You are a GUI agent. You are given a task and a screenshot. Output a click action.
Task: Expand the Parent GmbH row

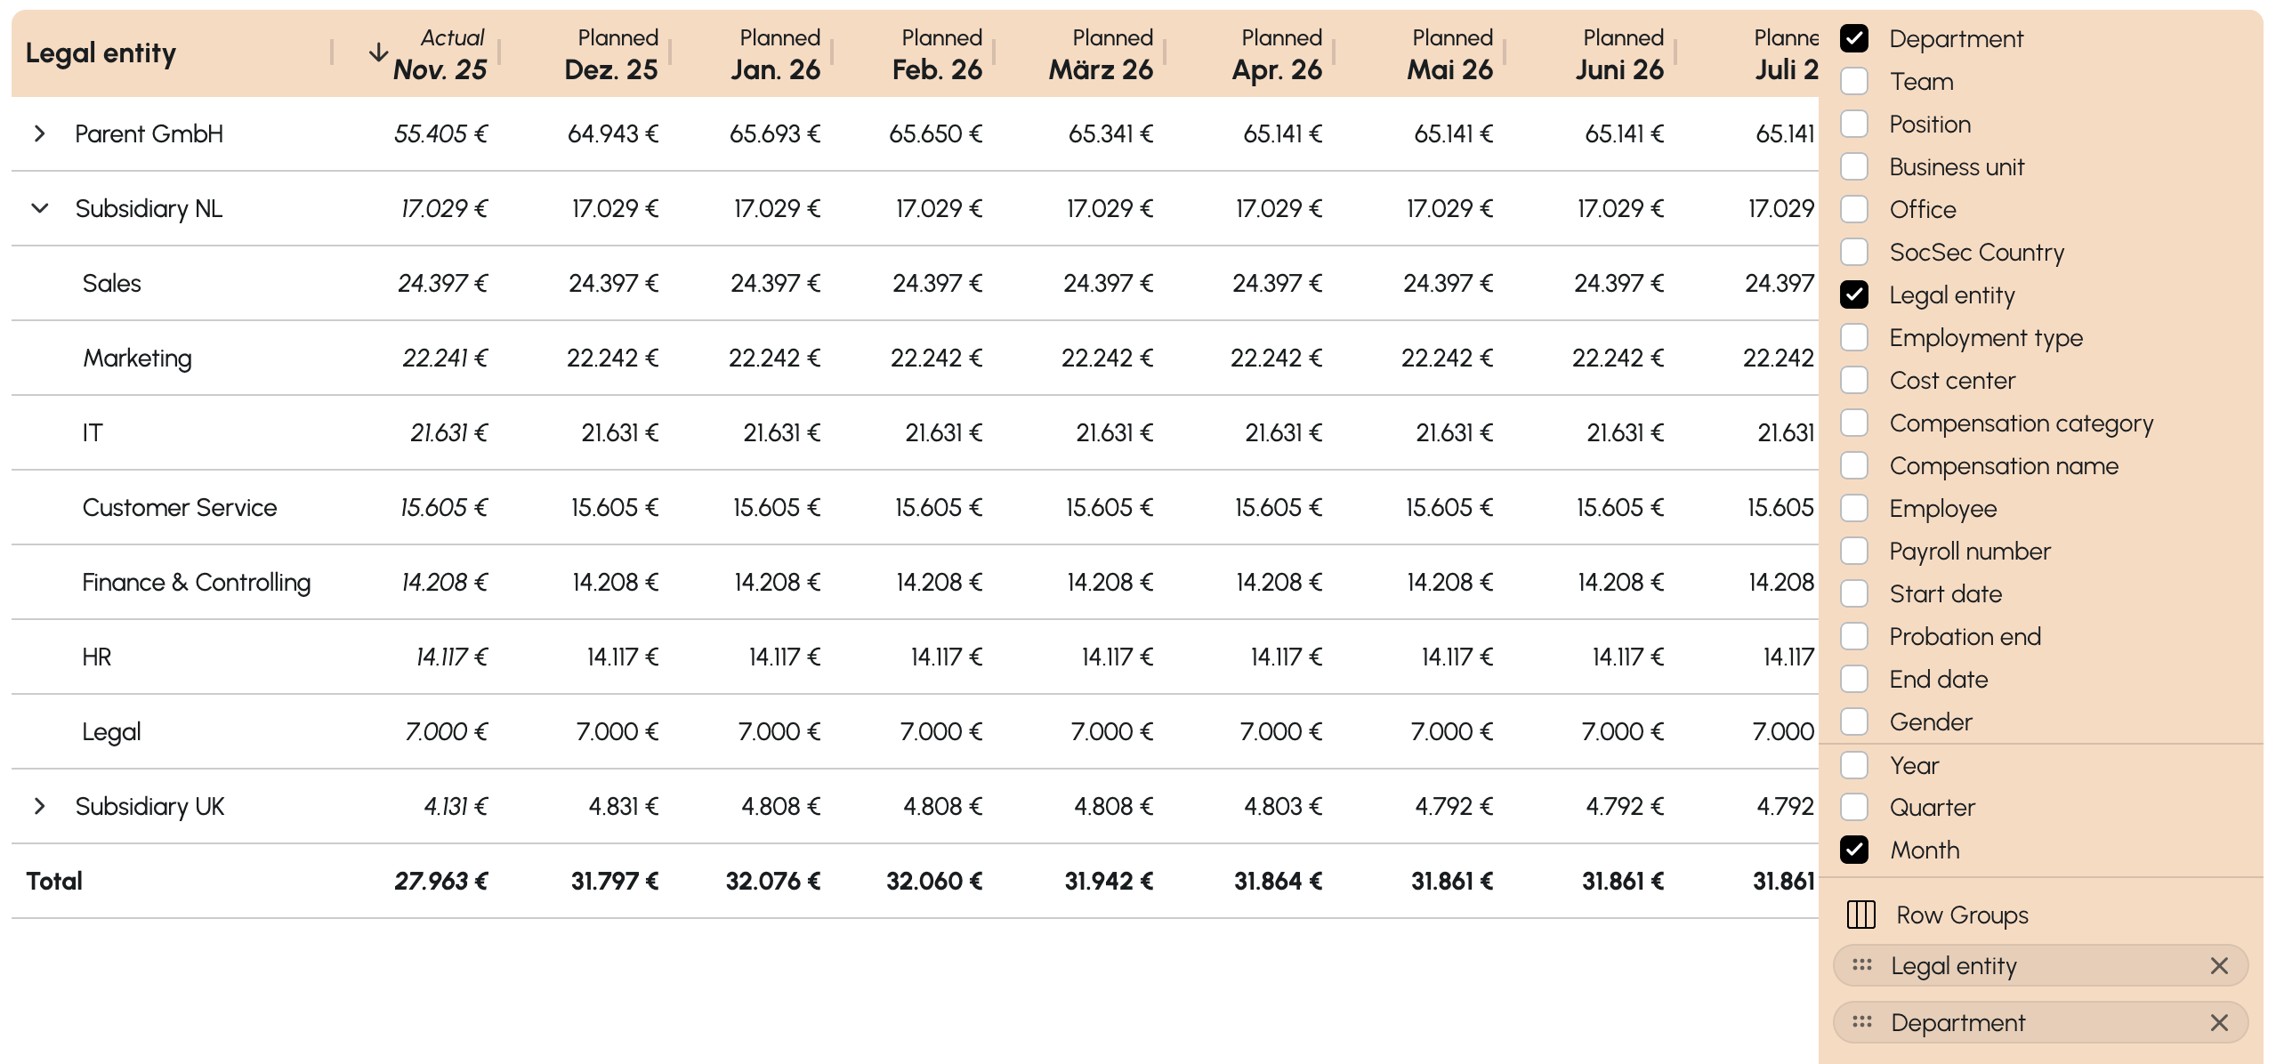[x=39, y=133]
